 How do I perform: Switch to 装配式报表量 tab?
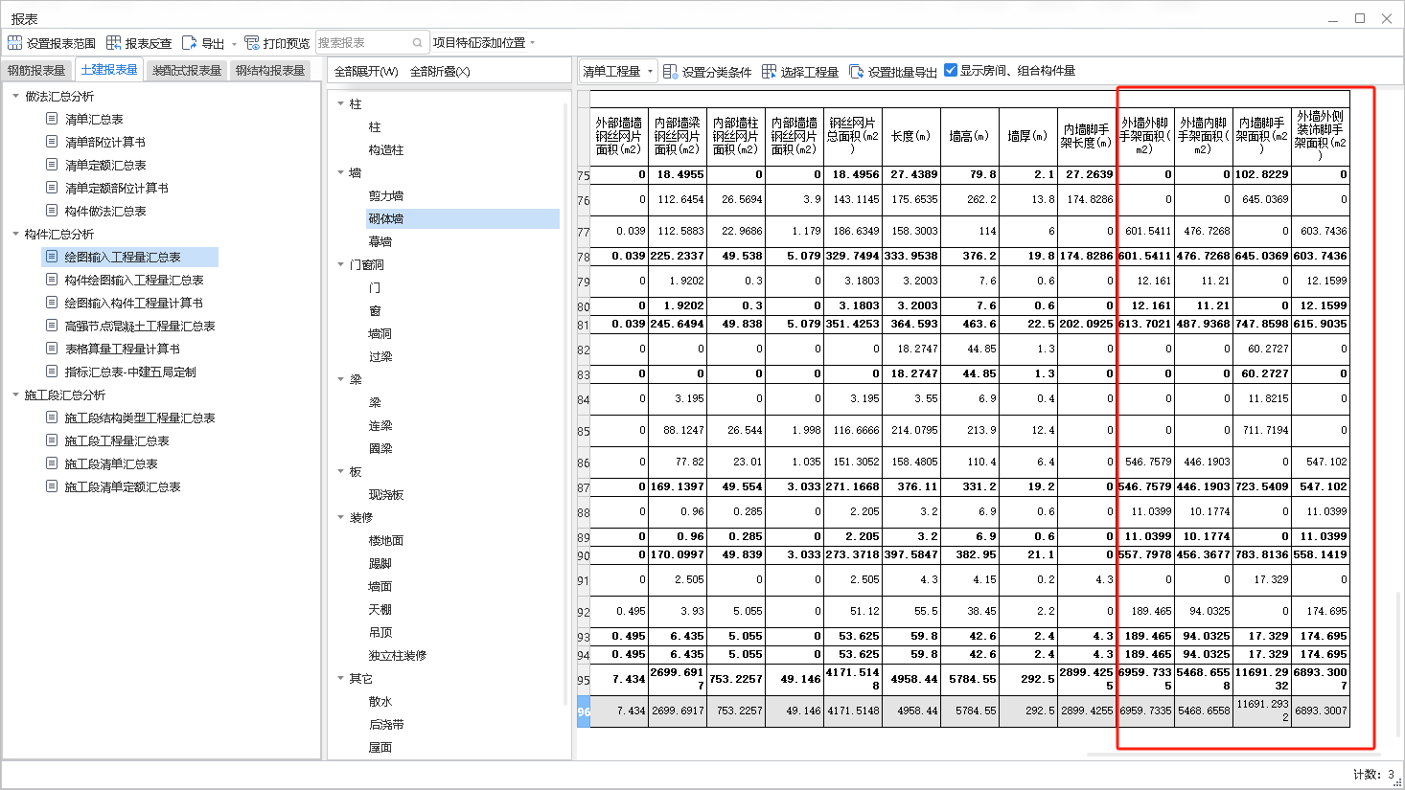(x=187, y=71)
